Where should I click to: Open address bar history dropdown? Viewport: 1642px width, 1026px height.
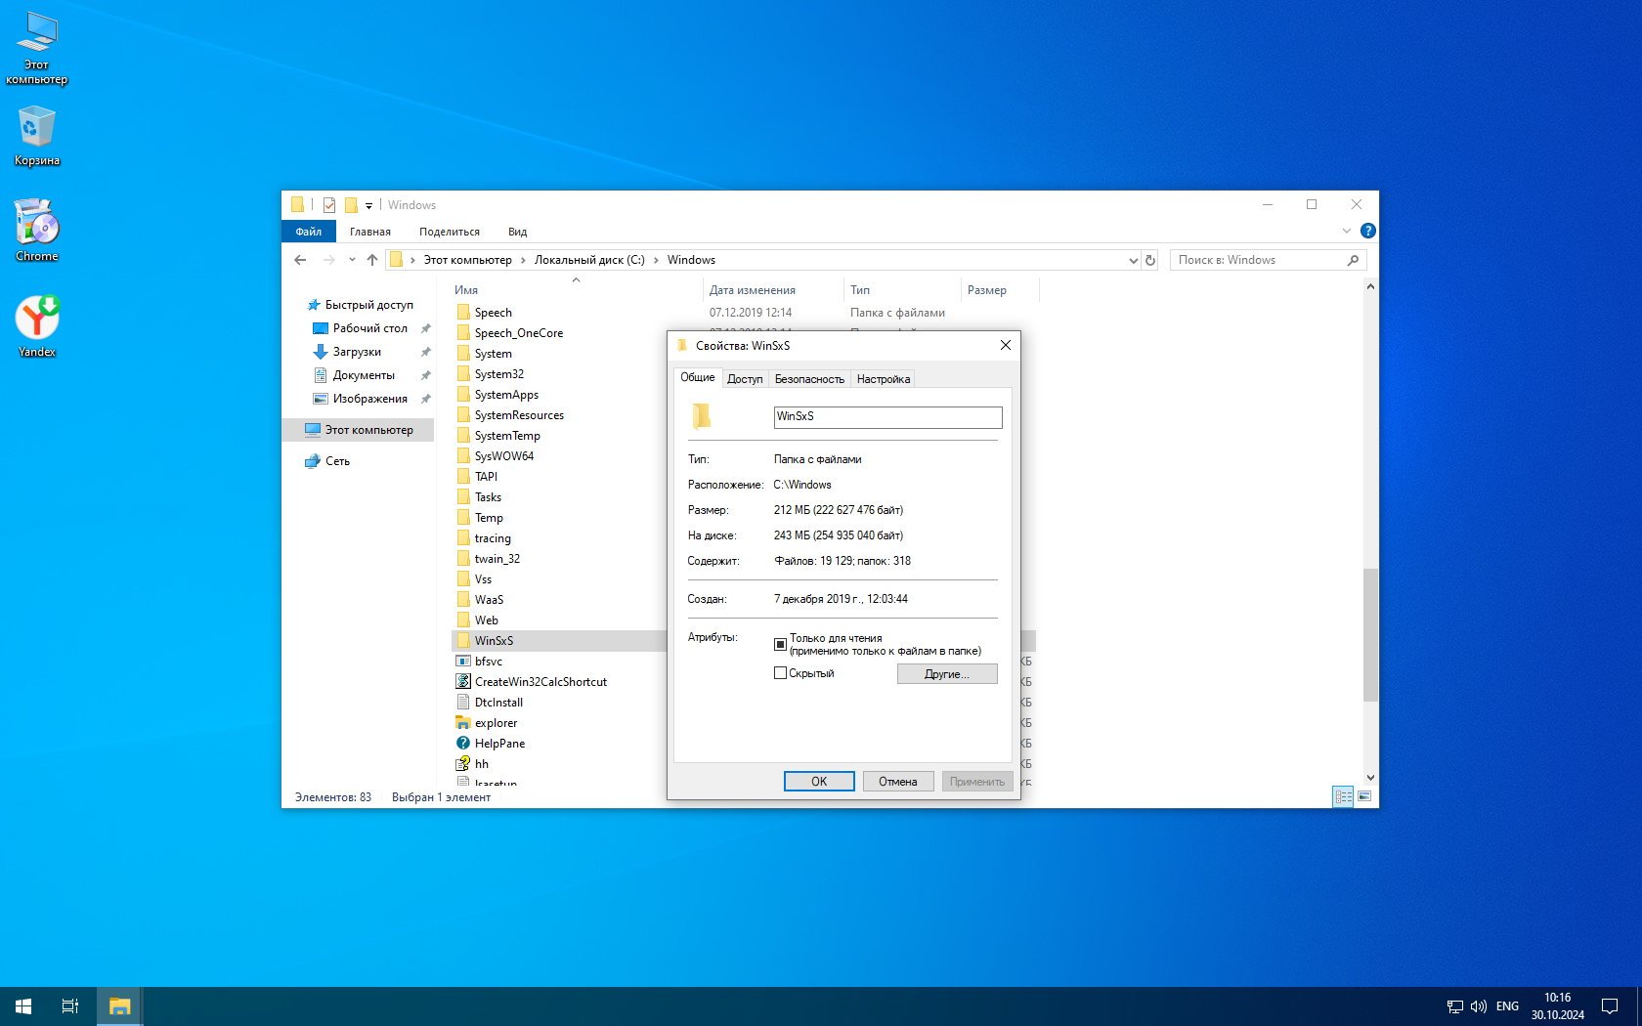[x=1133, y=260]
